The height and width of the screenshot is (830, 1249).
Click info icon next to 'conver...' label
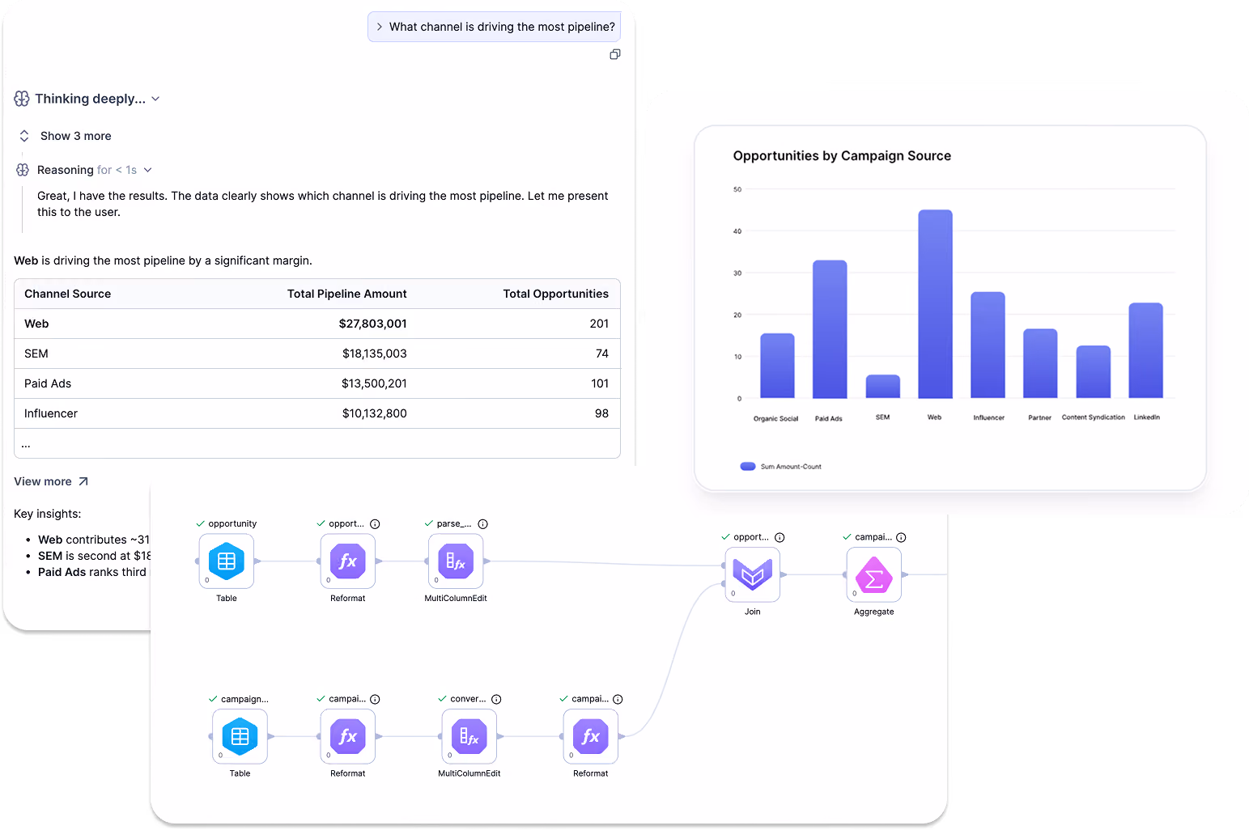(496, 699)
